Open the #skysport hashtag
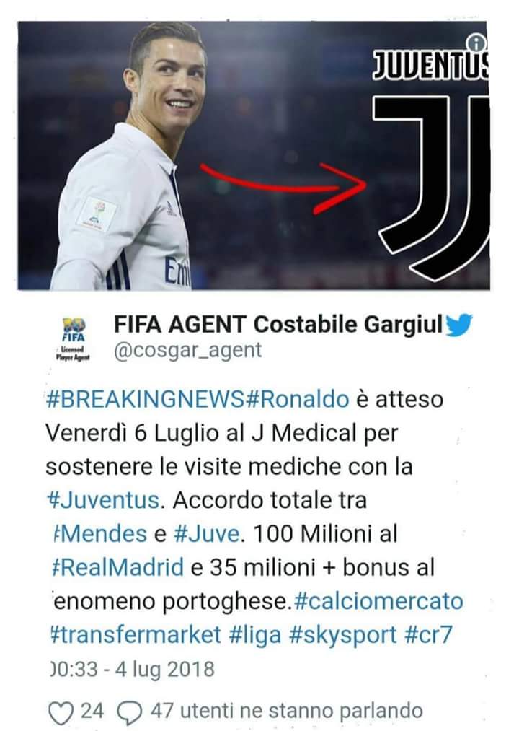This screenshot has width=519, height=731. tap(342, 636)
